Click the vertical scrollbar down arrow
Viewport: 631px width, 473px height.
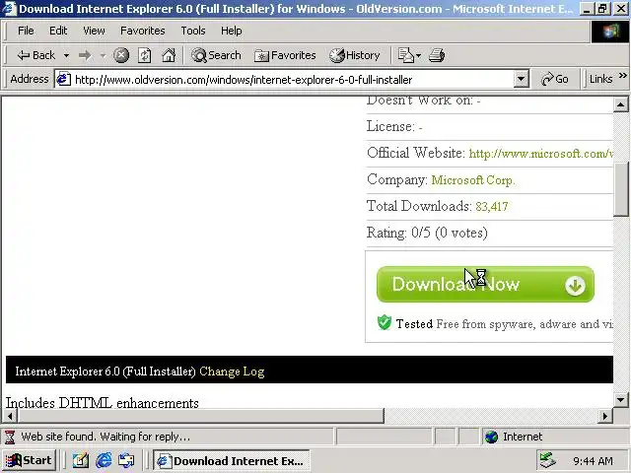(620, 400)
